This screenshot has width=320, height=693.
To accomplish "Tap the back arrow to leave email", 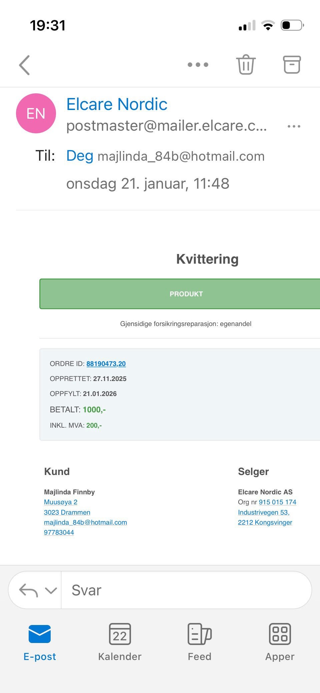I will coord(24,65).
